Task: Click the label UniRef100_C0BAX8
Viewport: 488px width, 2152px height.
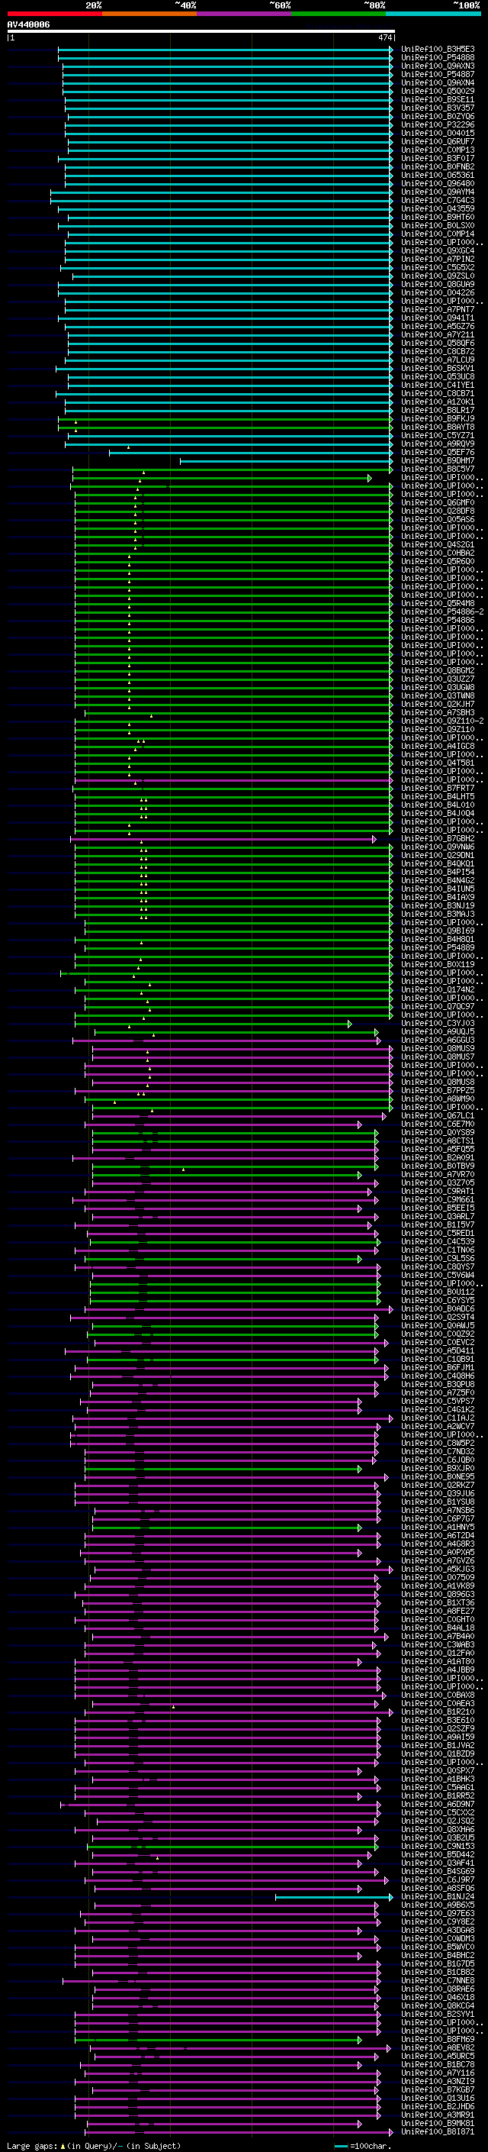Action: [438, 1695]
